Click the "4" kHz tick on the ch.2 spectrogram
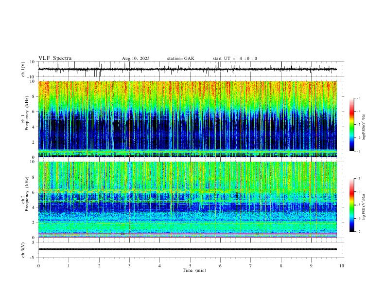This screenshot has height=298, width=385. 34,207
